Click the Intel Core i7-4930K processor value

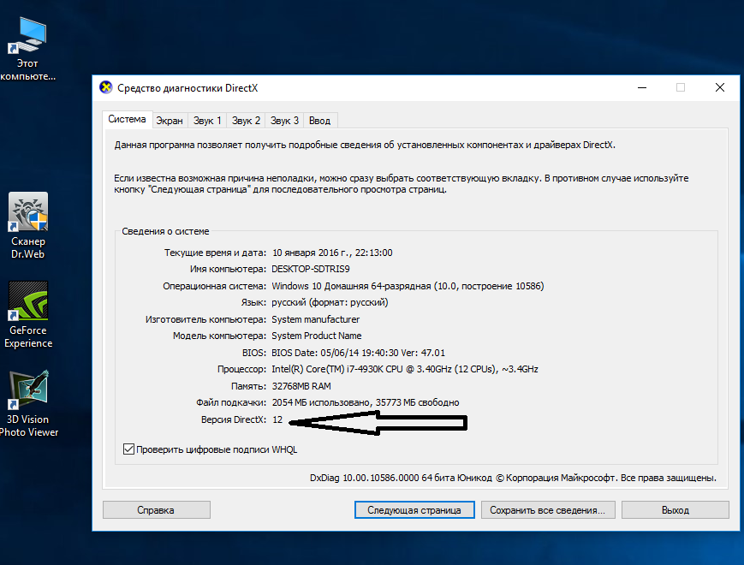(x=405, y=369)
